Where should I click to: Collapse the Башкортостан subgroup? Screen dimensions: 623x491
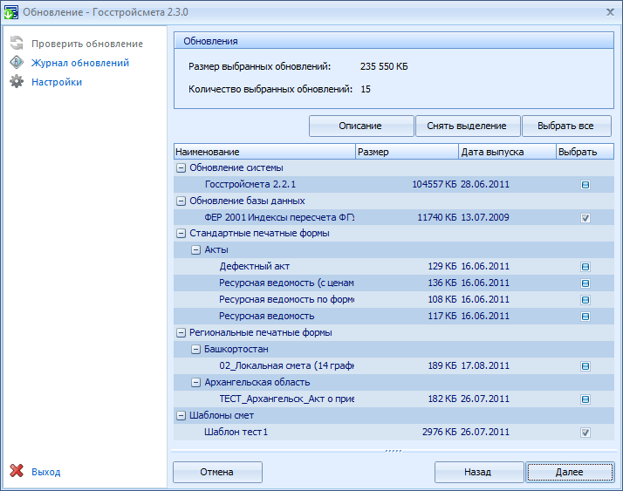coord(195,349)
